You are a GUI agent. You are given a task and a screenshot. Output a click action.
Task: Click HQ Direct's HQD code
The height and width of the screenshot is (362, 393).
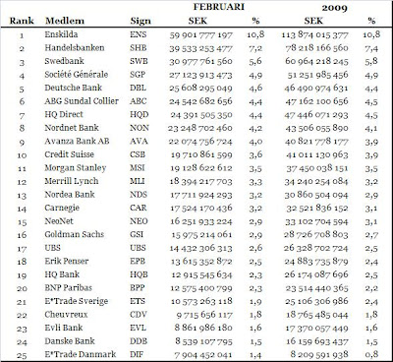140,114
